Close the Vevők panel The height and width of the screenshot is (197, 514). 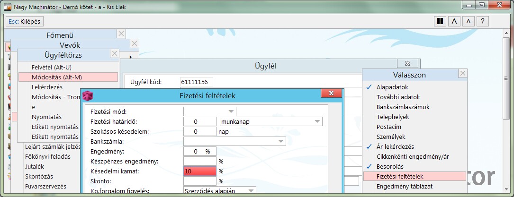pos(135,43)
